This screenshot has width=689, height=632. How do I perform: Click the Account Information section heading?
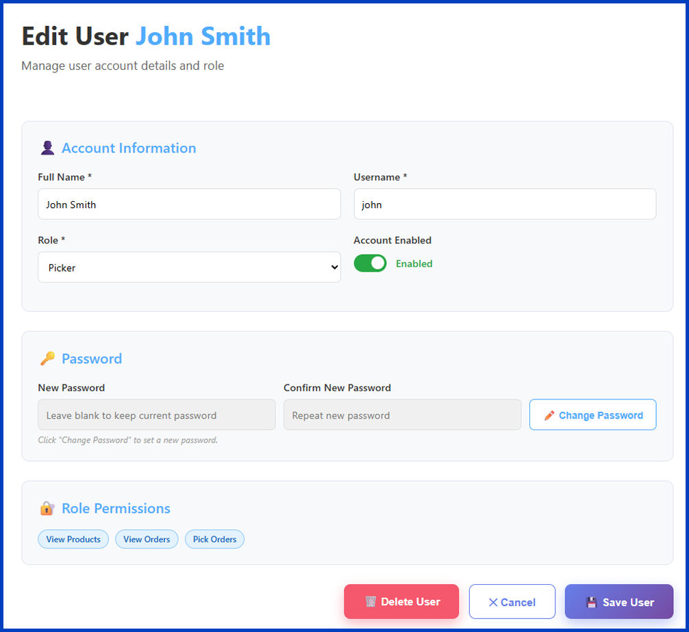(x=129, y=148)
